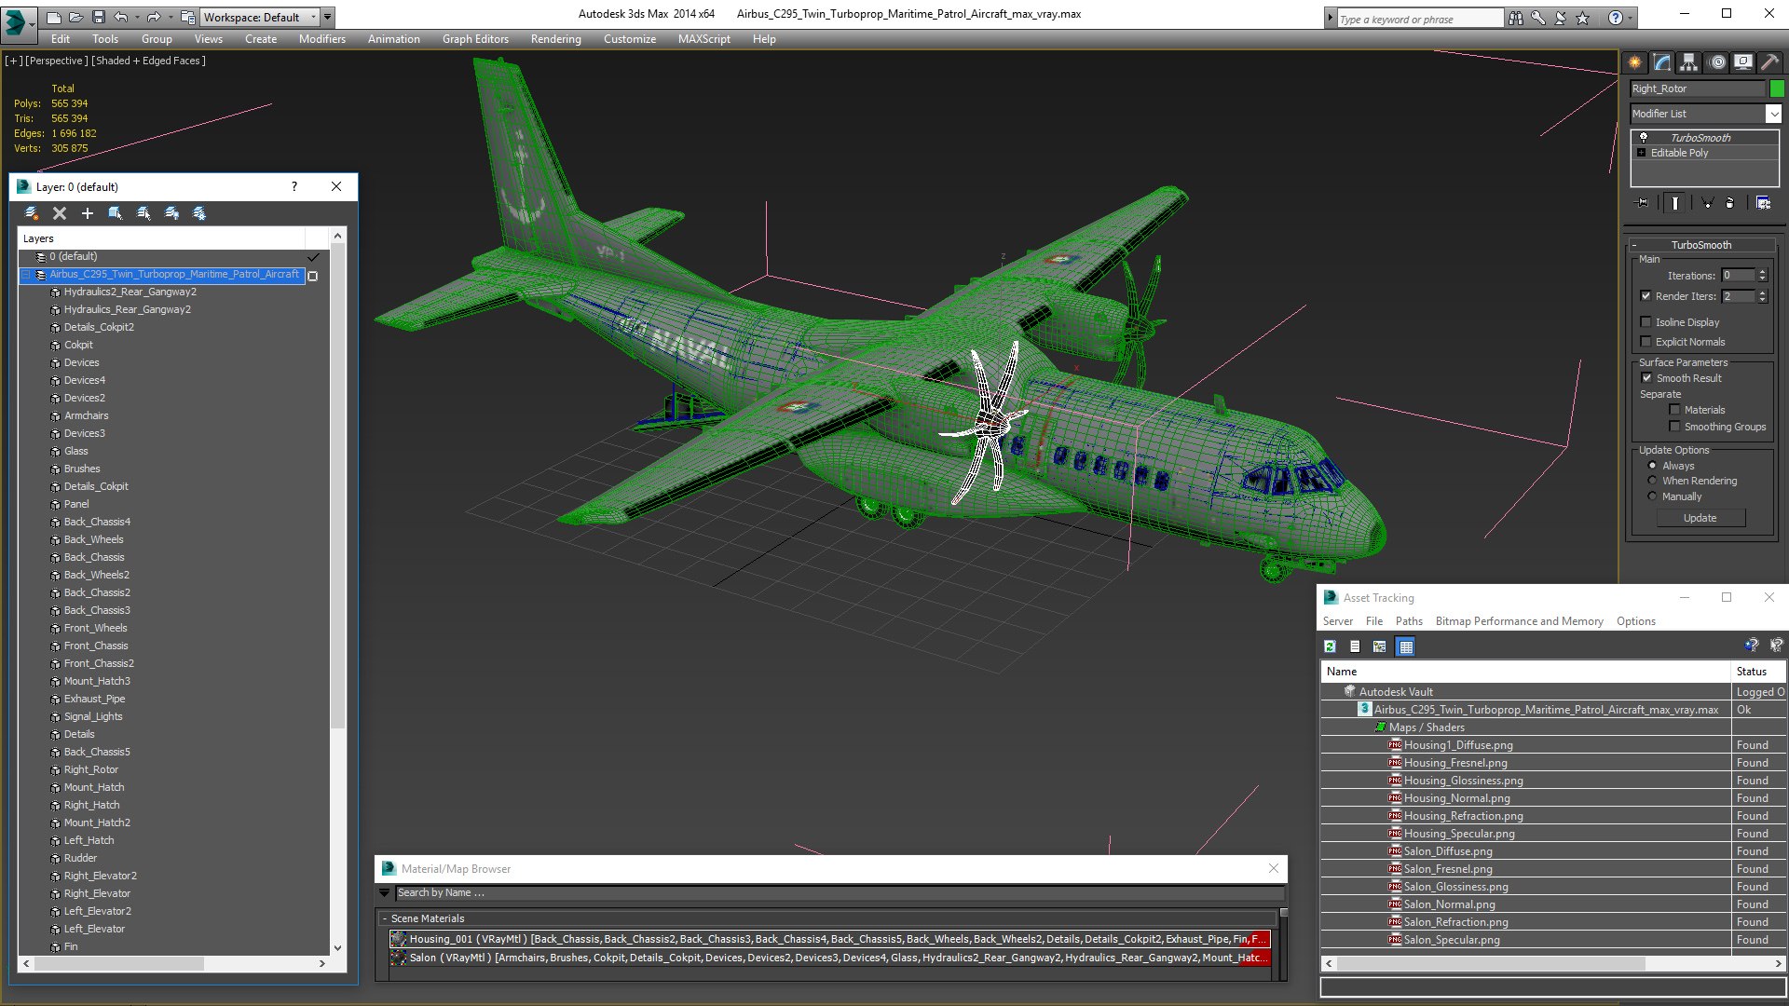Image resolution: width=1789 pixels, height=1006 pixels.
Task: Click Tree View icon in Asset Tracking toolbar
Action: [x=1380, y=646]
